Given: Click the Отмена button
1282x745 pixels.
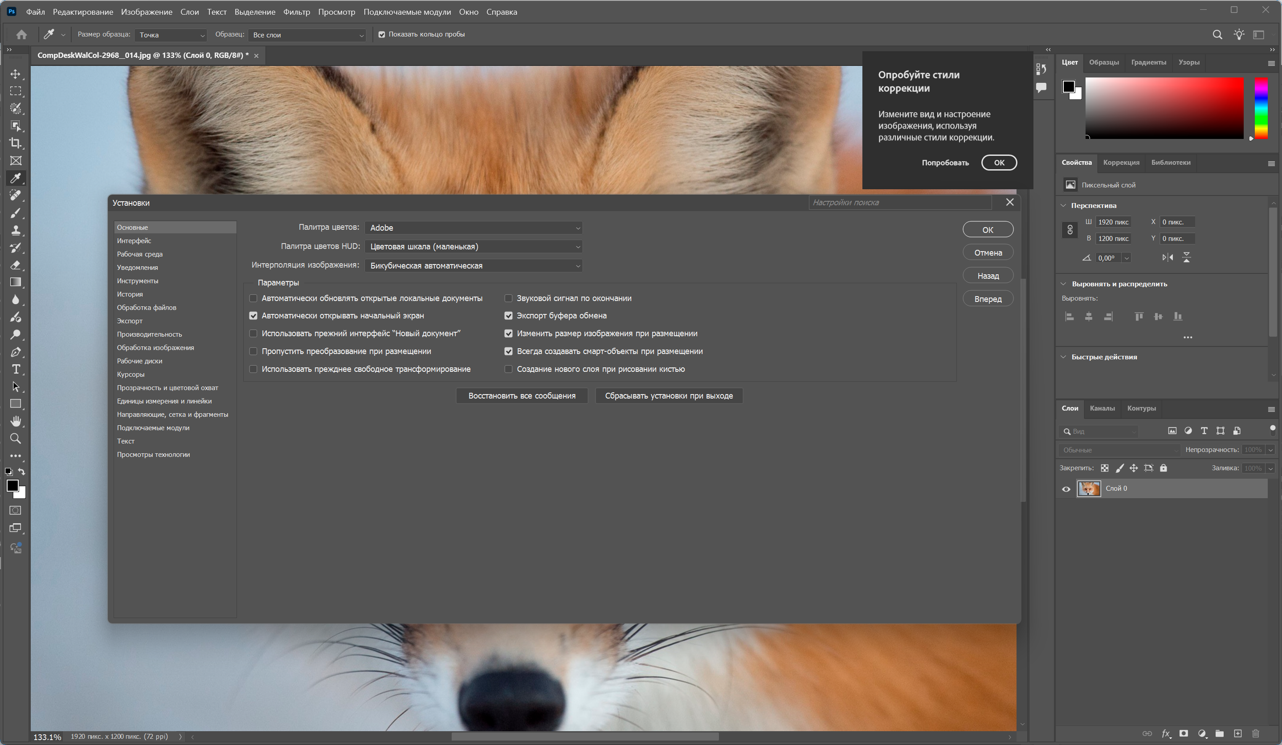Looking at the screenshot, I should [x=988, y=253].
